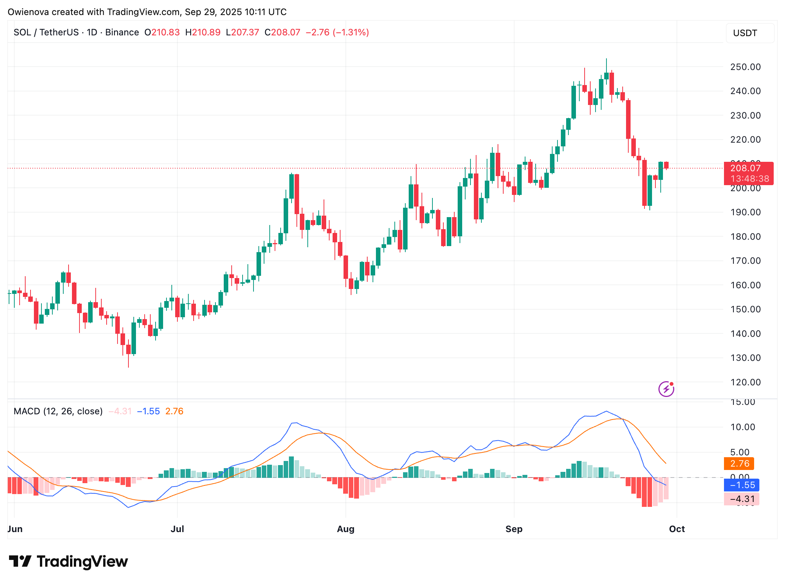Click the orange 2.76 axis price tag
The image size is (785, 584).
click(739, 464)
